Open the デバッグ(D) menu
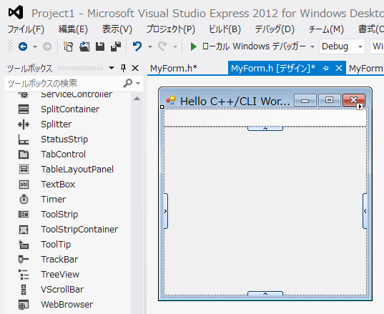The image size is (384, 314). 275,29
